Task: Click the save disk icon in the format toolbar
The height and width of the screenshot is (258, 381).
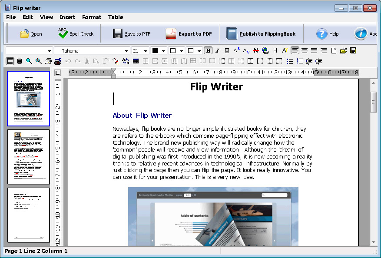Action: pos(353,50)
